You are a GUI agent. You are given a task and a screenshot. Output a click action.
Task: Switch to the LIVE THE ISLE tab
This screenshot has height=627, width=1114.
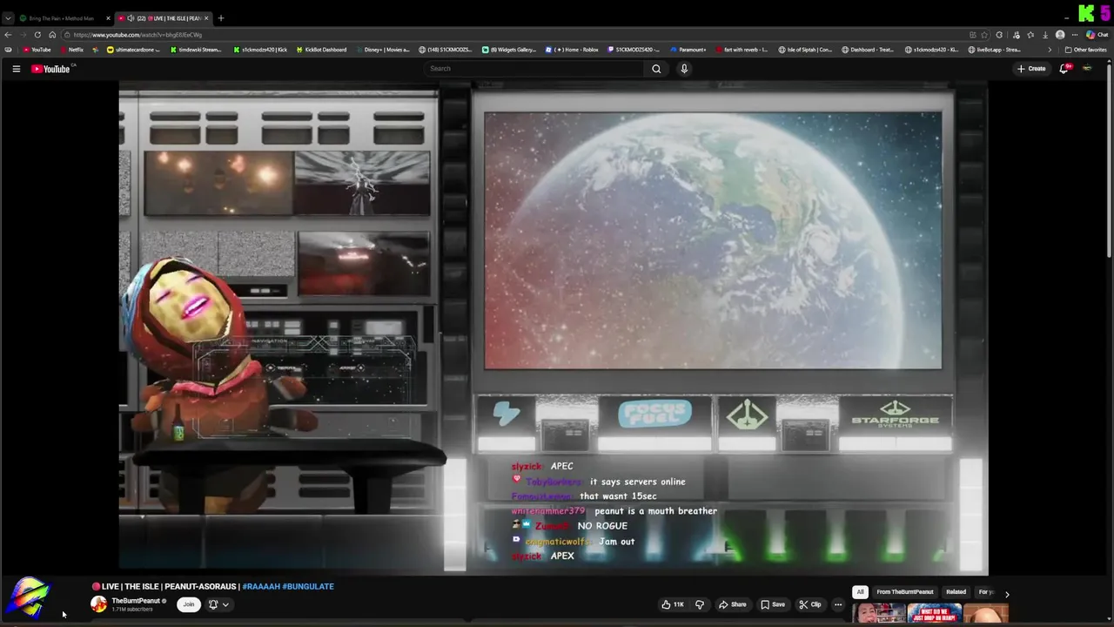point(165,18)
